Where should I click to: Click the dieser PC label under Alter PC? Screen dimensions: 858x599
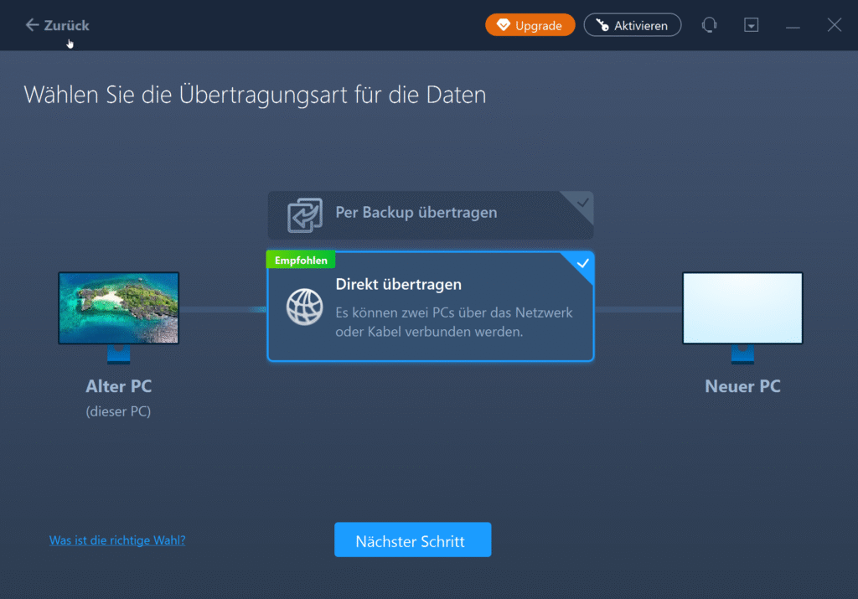118,411
